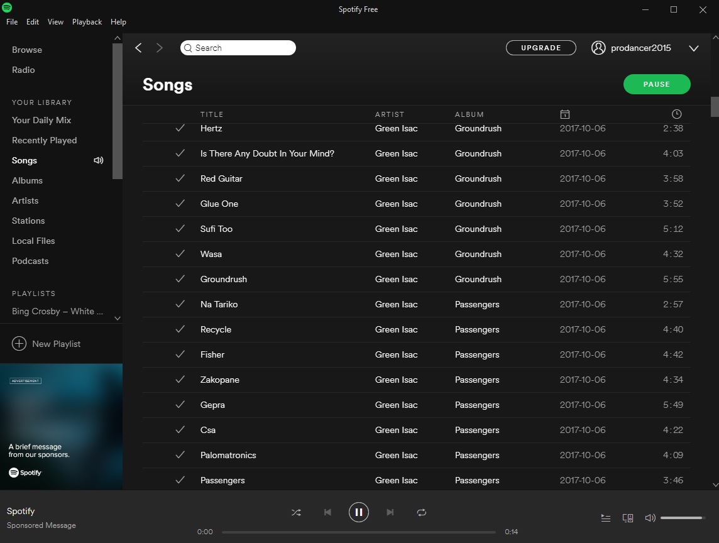Toggle shuffle playback
Image resolution: width=719 pixels, height=543 pixels.
tap(296, 512)
